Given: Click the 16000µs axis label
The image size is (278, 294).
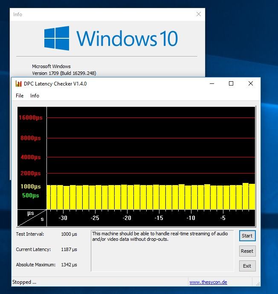Looking at the screenshot, I should pos(31,117).
